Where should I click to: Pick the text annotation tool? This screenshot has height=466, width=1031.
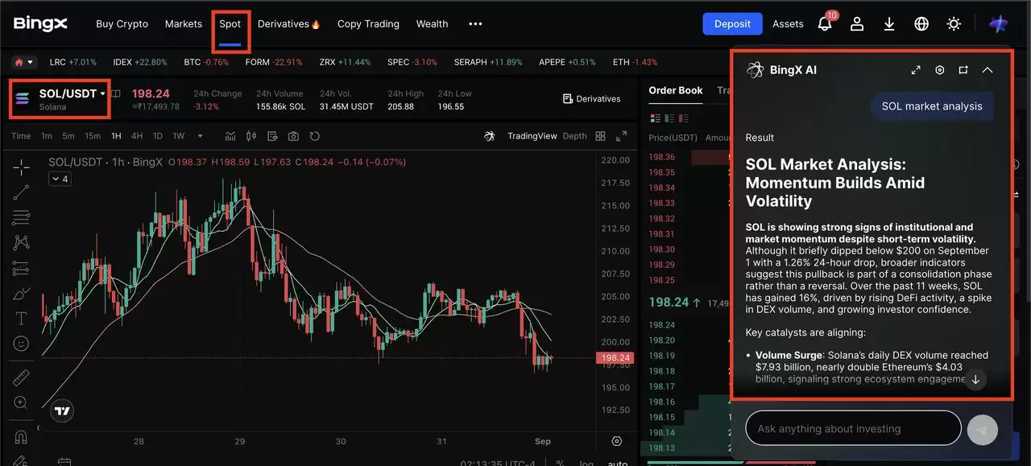22,318
